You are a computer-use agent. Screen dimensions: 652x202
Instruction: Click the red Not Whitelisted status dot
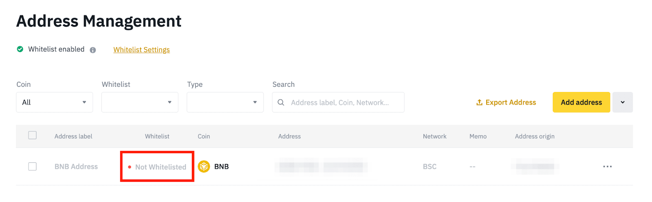pos(130,167)
